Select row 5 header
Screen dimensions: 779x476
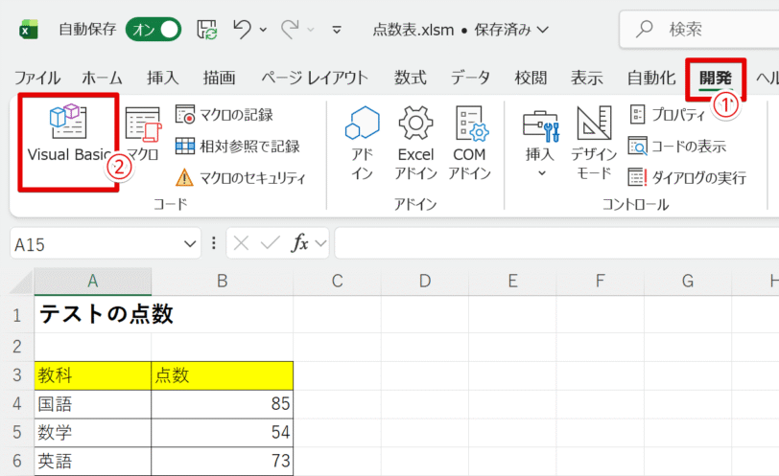(x=17, y=432)
